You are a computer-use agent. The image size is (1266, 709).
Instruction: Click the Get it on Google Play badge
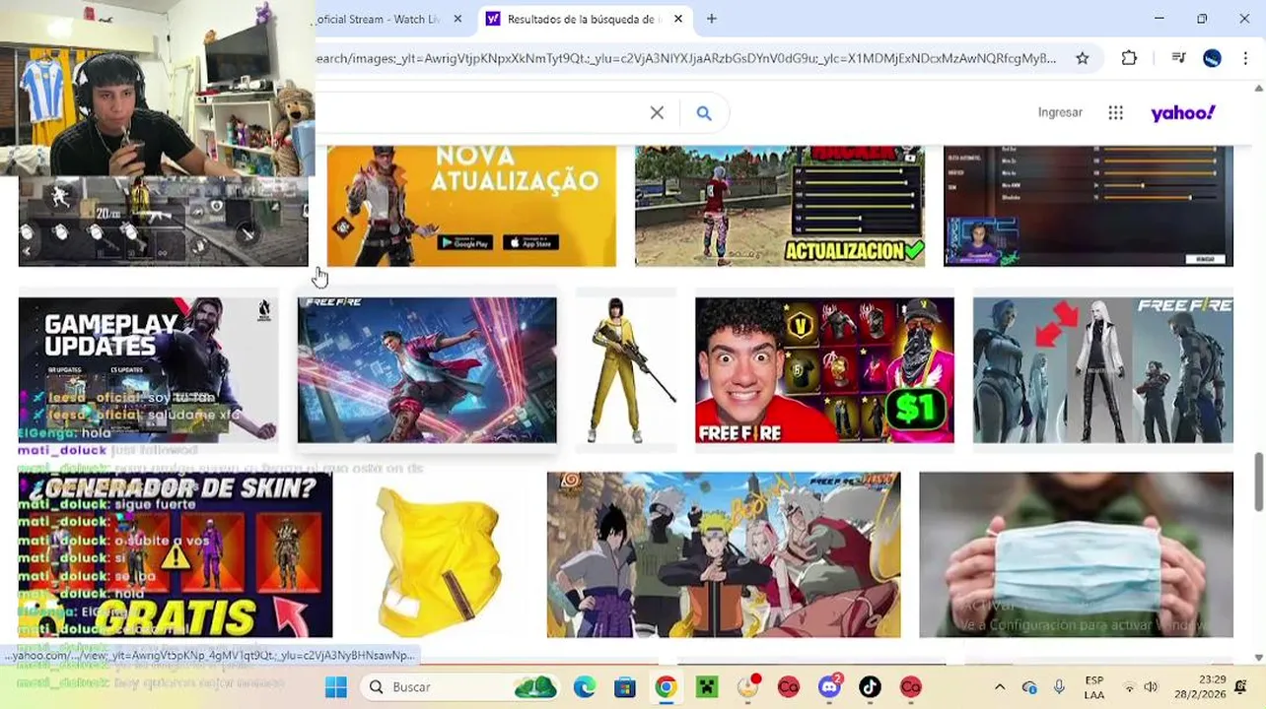coord(464,243)
